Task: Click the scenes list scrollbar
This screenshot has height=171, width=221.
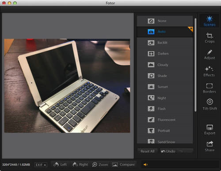Action: coord(195,65)
